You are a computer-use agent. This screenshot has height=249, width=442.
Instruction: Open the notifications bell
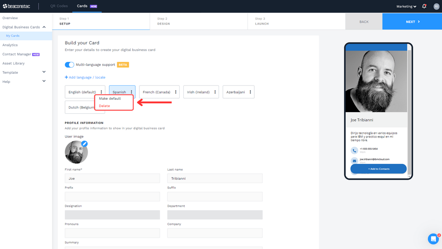coord(424,6)
